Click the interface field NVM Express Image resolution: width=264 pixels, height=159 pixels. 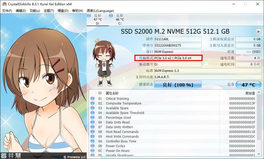tap(178, 52)
